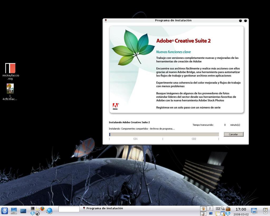Switch to virtual desktop 3
This screenshot has width=270, height=216.
pyautogui.click(x=203, y=214)
